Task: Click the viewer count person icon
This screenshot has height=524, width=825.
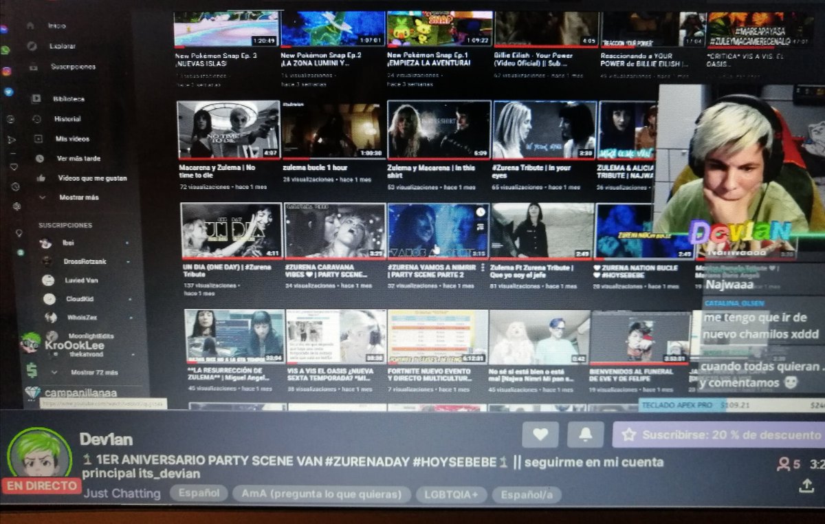Action: coord(783,465)
